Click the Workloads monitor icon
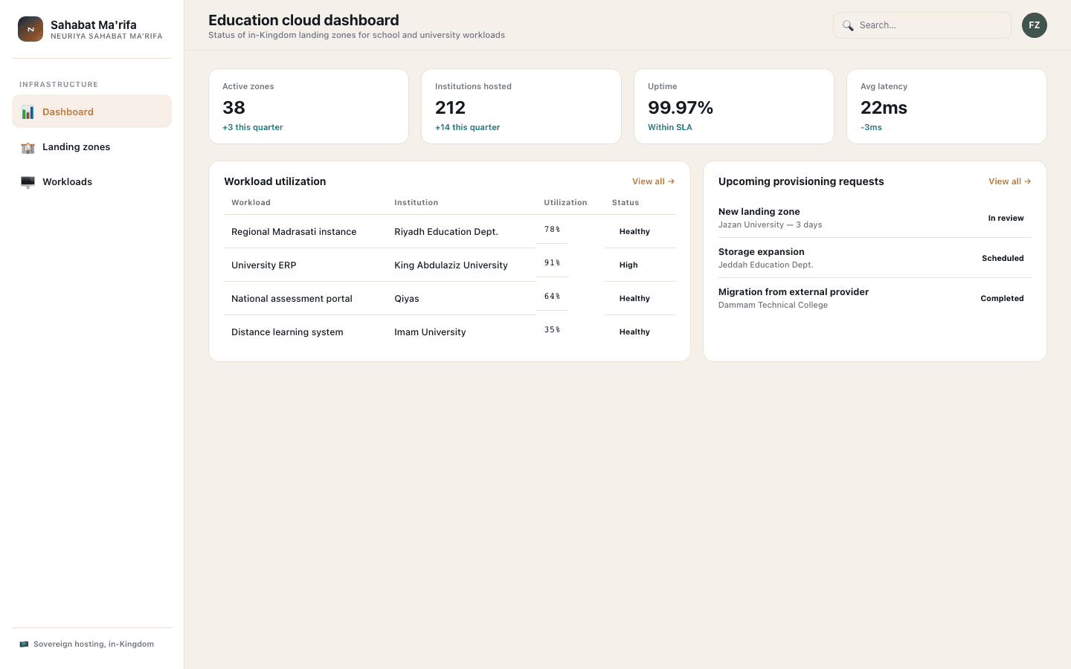The width and height of the screenshot is (1071, 669). coord(28,182)
